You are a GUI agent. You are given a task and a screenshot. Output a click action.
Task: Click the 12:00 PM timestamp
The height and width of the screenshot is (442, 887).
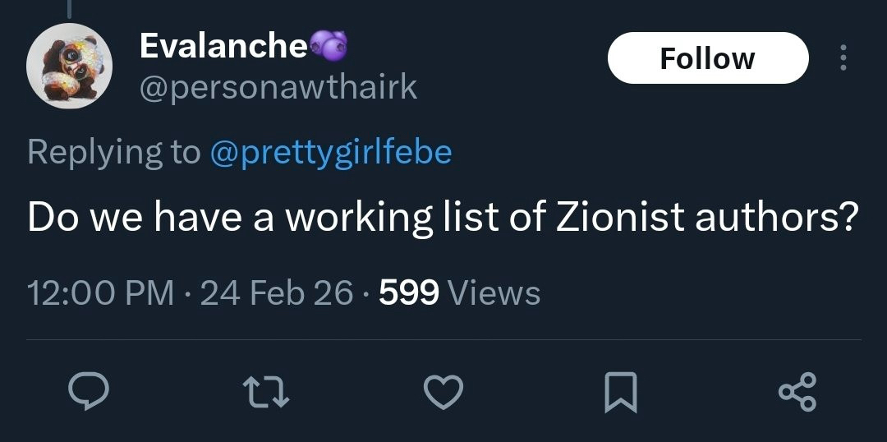pos(100,292)
